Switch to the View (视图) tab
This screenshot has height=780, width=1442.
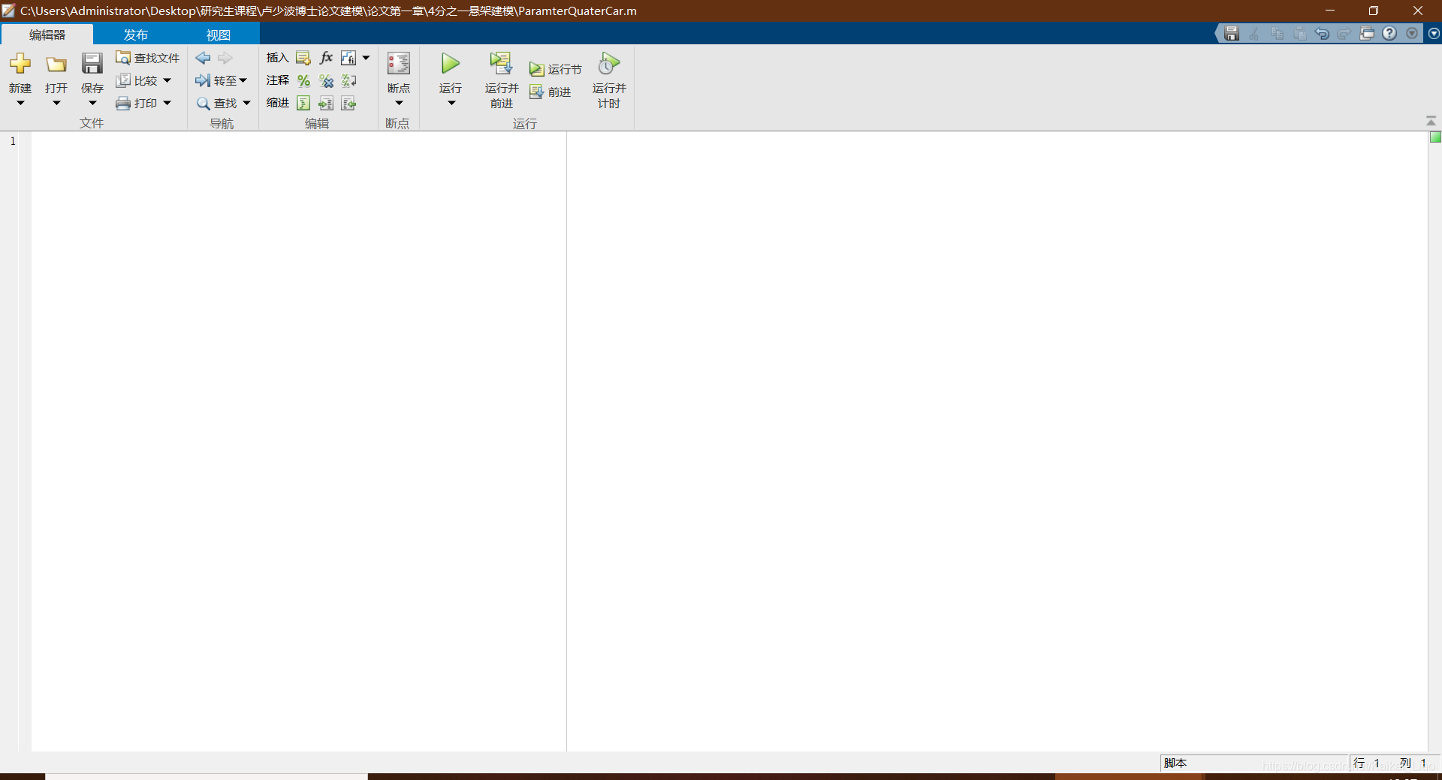(219, 35)
